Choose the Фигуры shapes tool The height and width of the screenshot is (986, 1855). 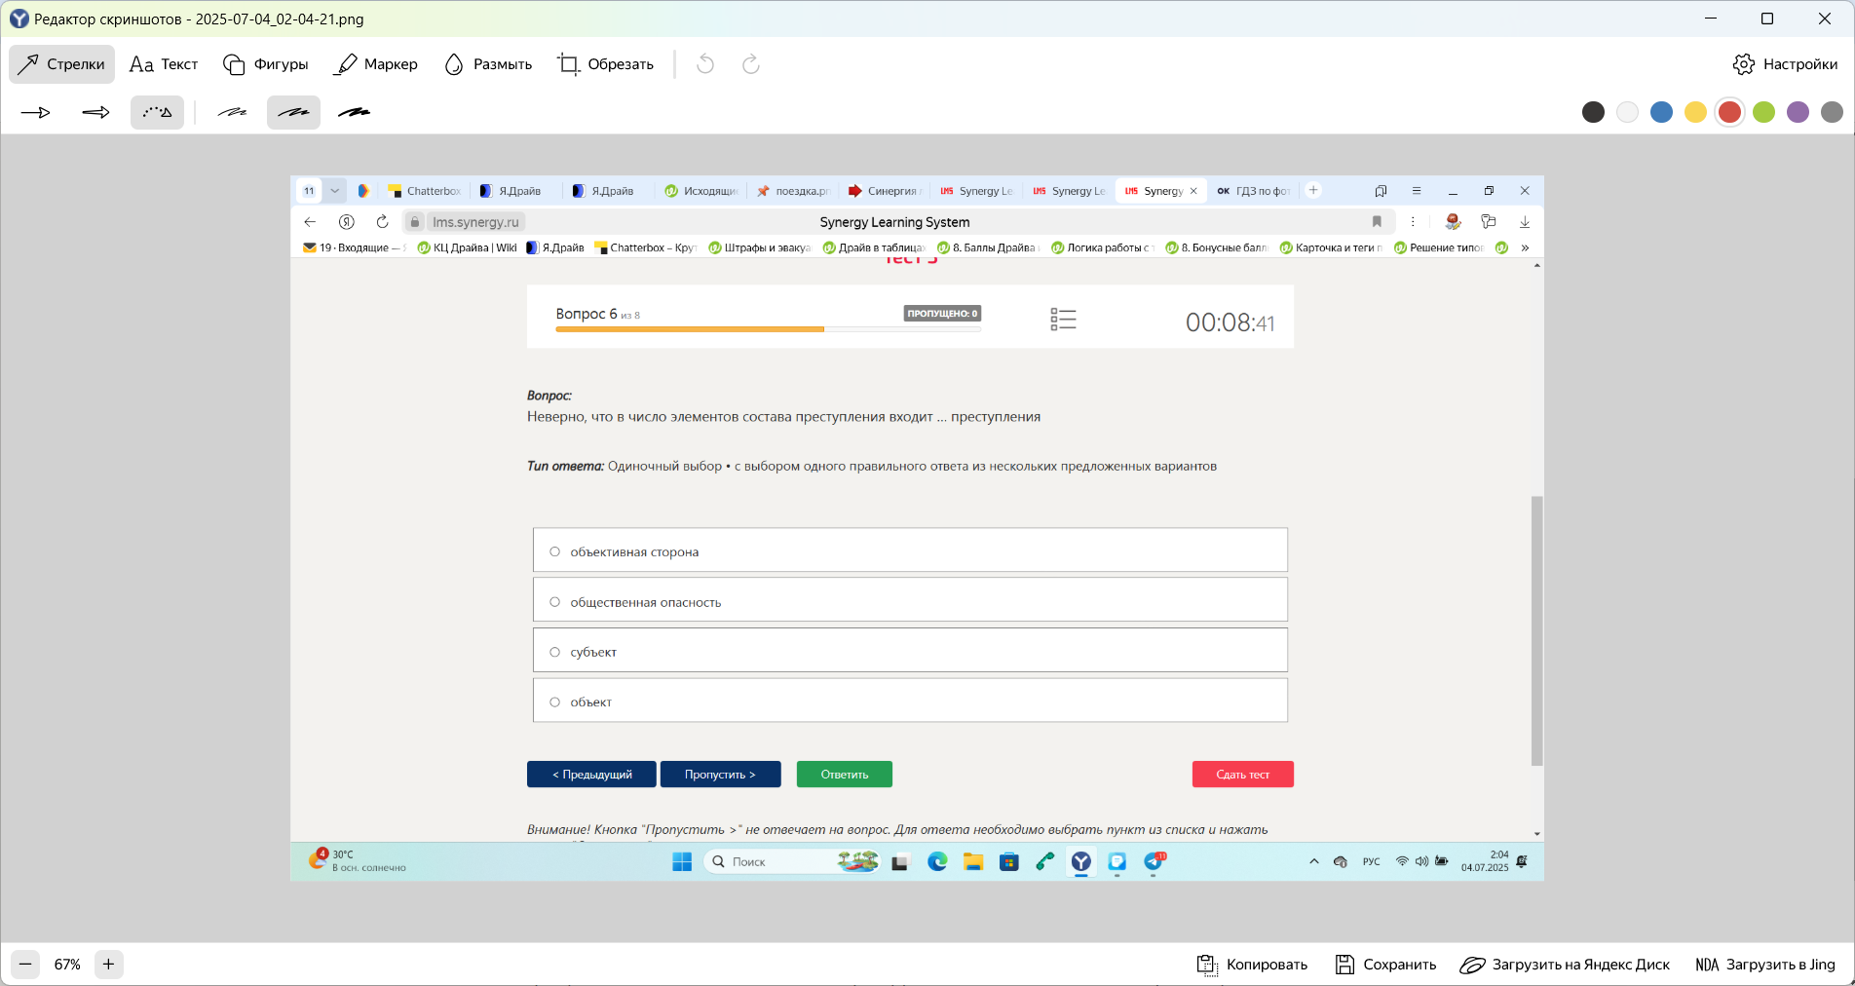click(266, 64)
